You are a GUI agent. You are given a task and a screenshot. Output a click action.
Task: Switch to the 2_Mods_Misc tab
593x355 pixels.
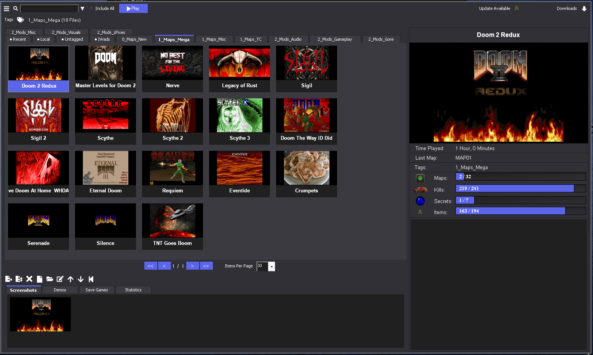24,32
